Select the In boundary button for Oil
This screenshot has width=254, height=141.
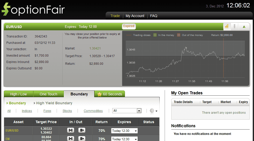71,138
